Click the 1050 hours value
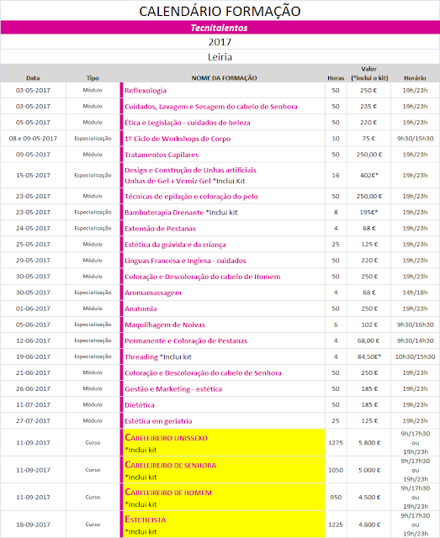The width and height of the screenshot is (440, 538). point(336,470)
